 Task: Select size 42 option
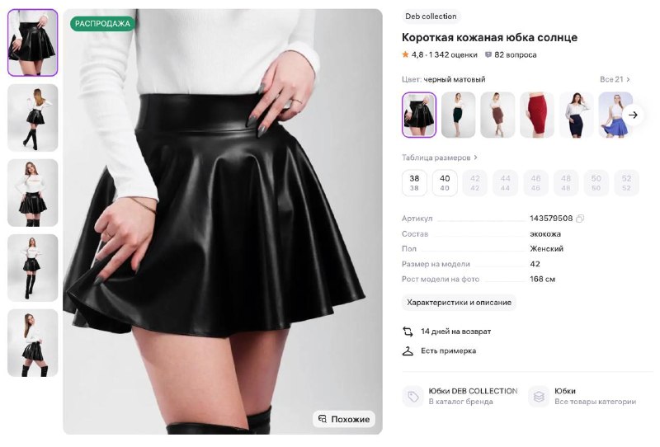click(475, 183)
